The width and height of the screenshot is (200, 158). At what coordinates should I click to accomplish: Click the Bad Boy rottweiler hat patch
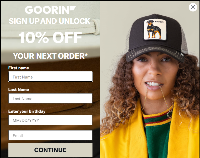[155, 30]
